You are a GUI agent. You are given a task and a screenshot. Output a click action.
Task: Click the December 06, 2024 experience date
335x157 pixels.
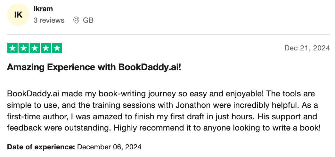pos(109,147)
